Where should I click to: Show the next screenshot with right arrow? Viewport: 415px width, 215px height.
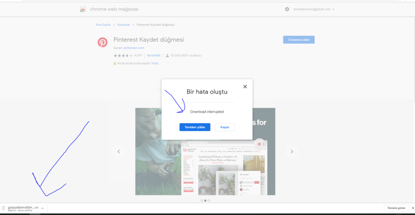point(292,152)
